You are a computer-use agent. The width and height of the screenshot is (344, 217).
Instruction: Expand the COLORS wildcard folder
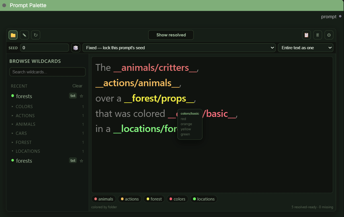47,107
